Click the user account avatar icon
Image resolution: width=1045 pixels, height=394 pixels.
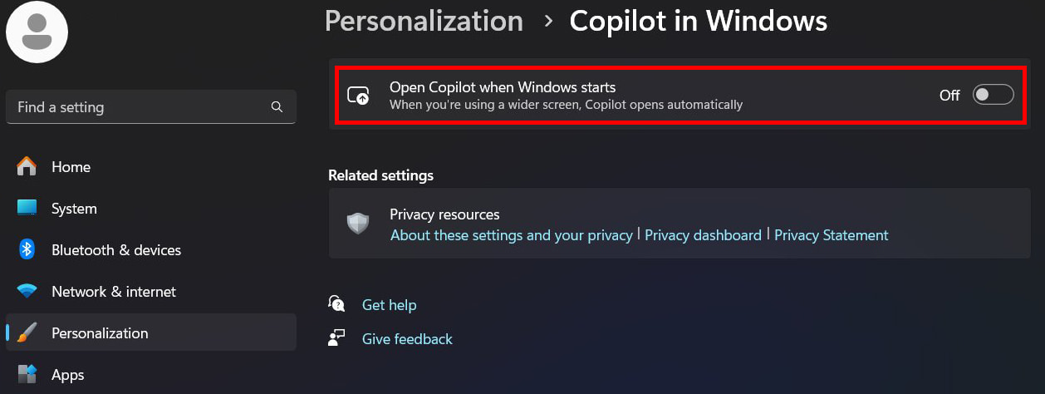(37, 32)
